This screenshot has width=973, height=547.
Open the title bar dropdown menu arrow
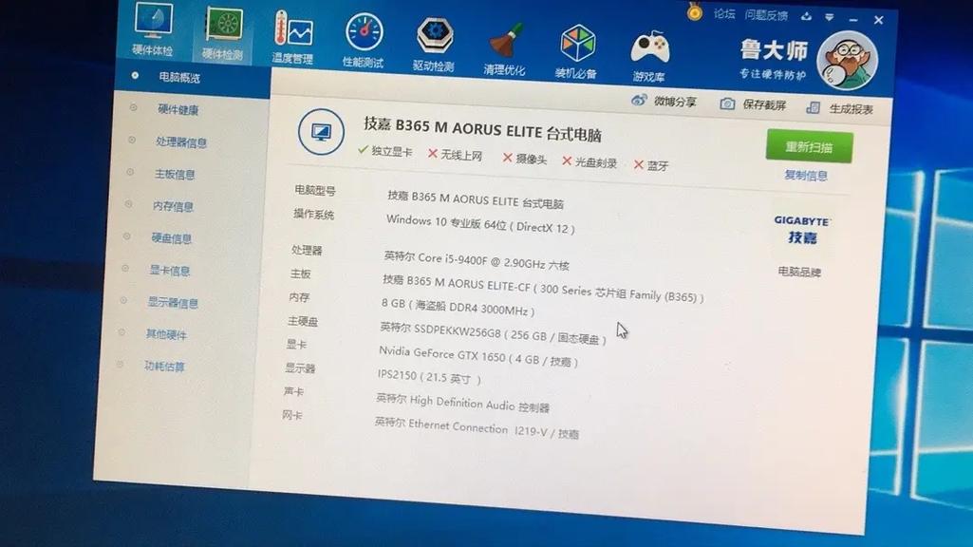coord(829,18)
